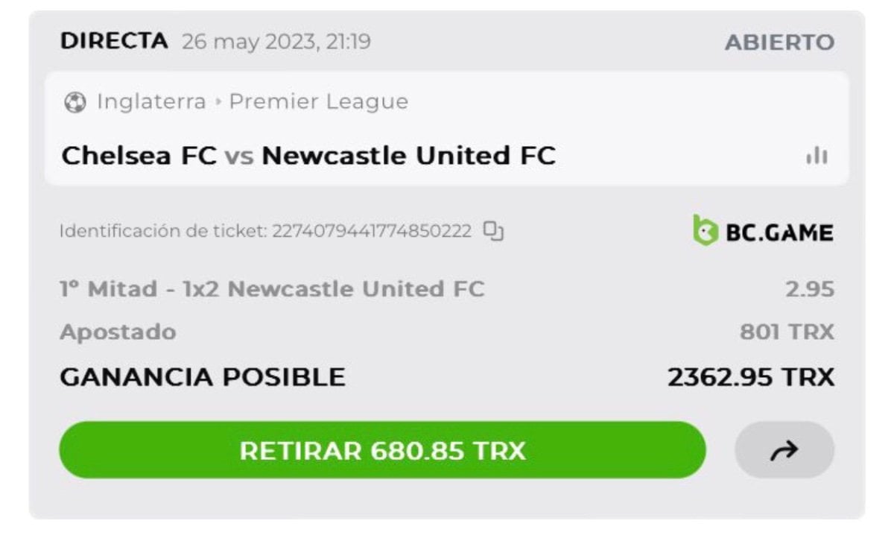Click the DIRECTA bet type label
Viewport: 894px width, 544px height.
point(113,42)
